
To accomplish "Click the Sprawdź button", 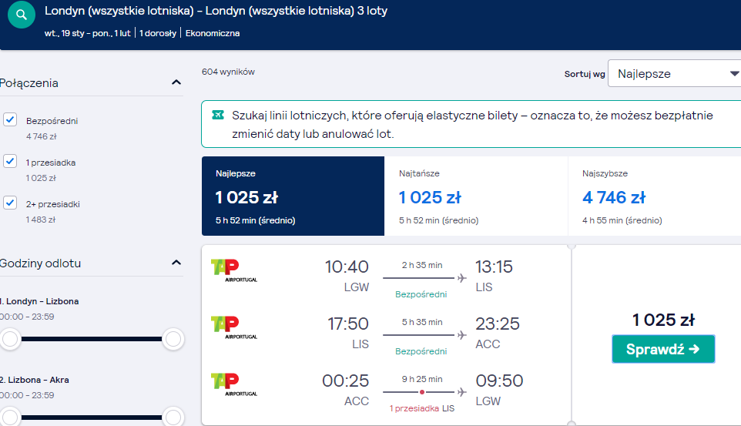I will [663, 349].
